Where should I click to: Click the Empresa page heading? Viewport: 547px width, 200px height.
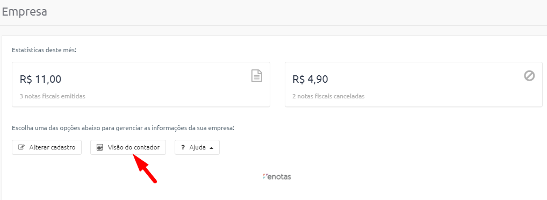pos(24,11)
